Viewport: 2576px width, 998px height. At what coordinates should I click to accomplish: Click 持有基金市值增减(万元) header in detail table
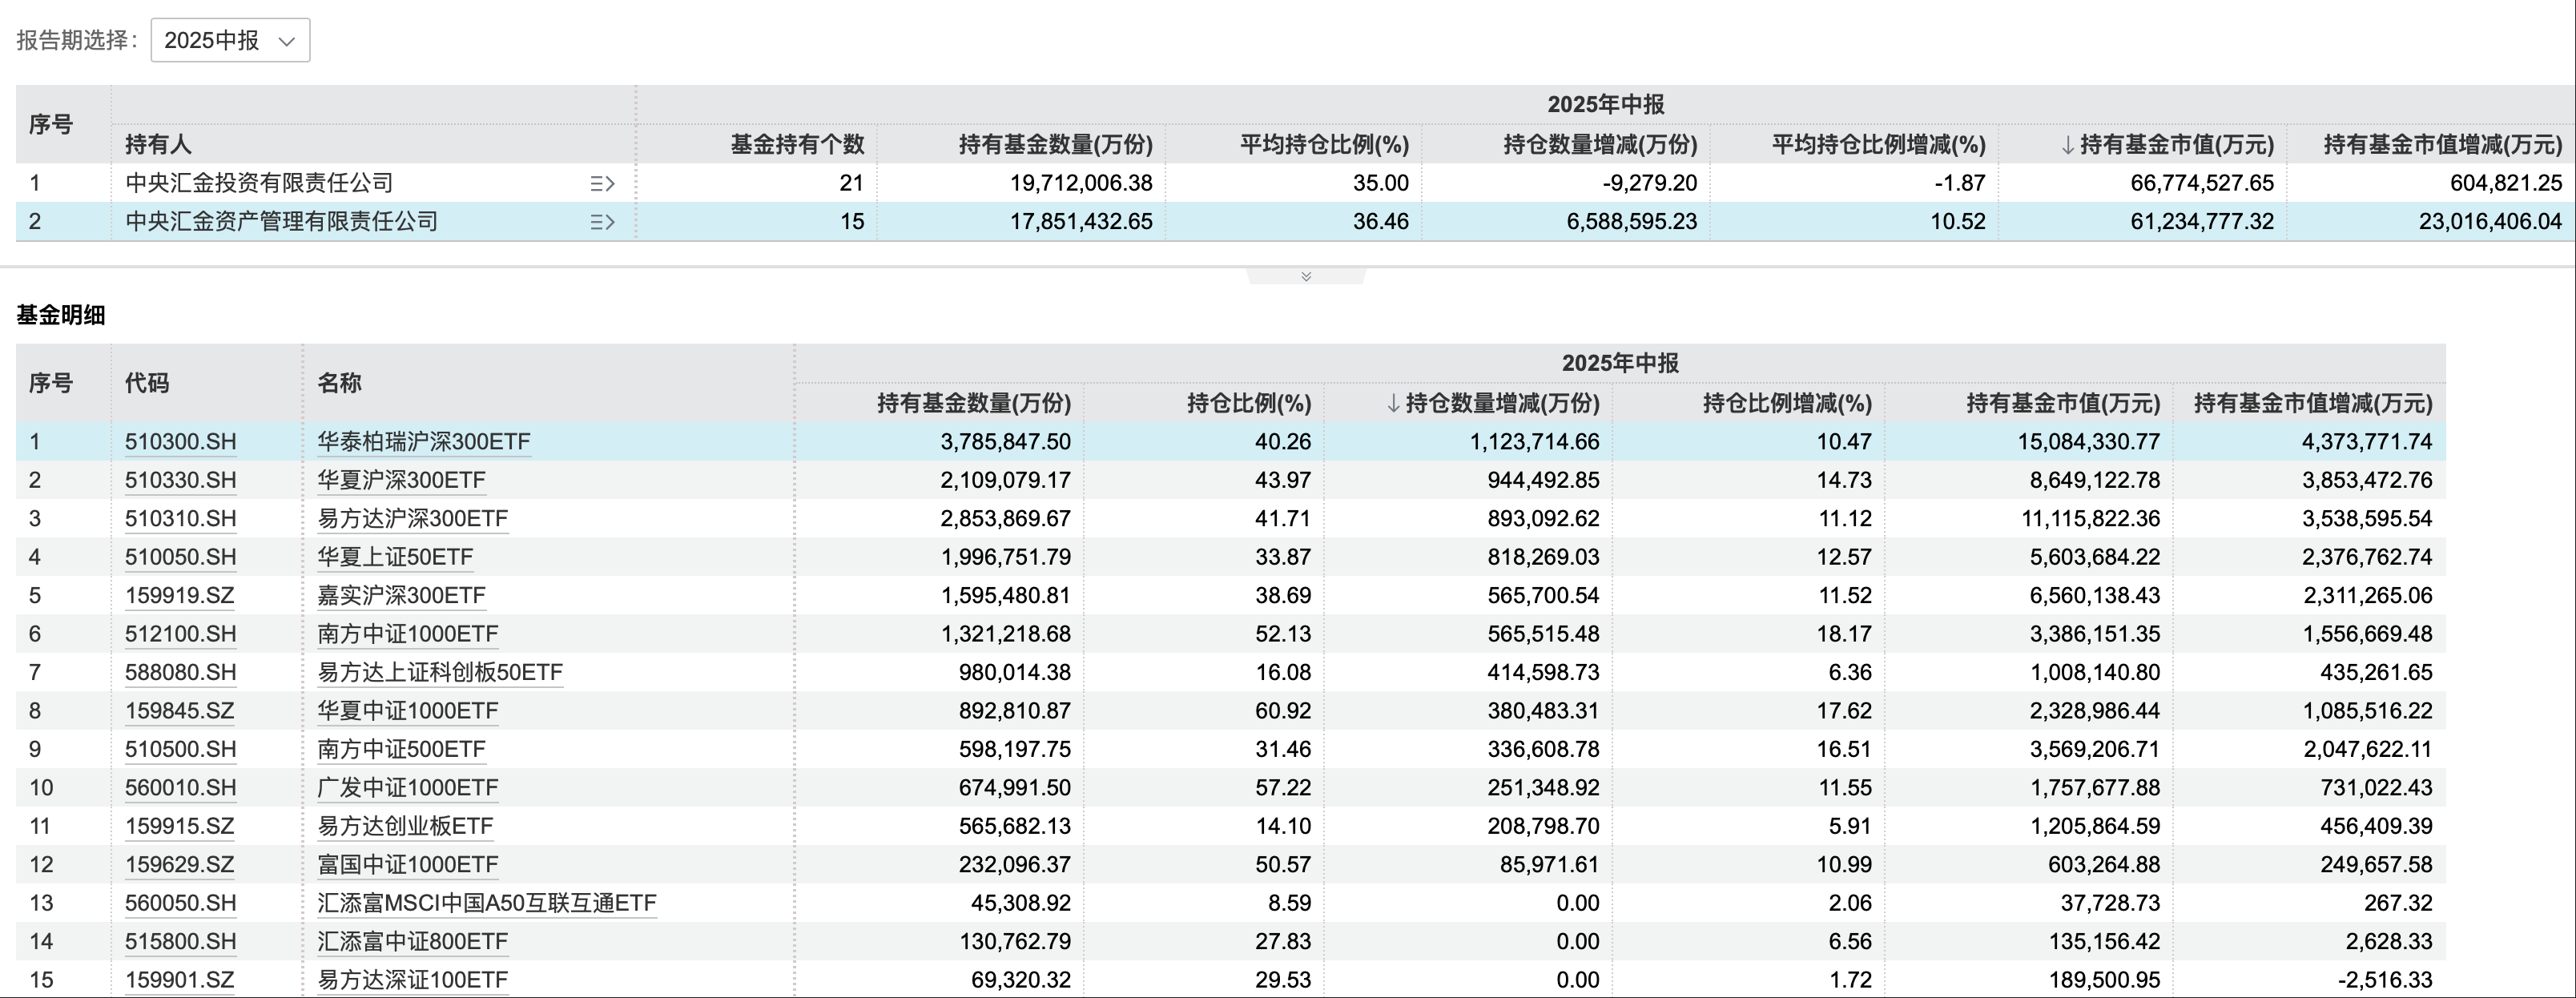(2312, 403)
